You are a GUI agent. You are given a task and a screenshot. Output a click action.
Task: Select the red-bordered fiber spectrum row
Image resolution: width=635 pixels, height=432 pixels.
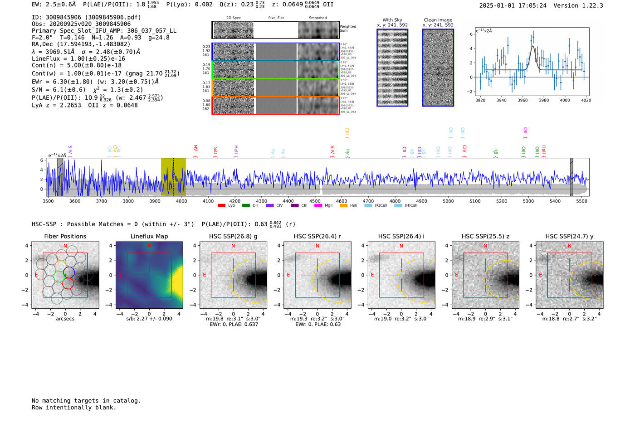pos(276,105)
